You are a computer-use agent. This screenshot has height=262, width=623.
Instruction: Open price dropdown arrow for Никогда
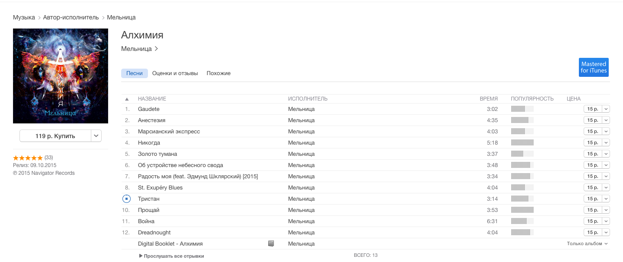606,142
